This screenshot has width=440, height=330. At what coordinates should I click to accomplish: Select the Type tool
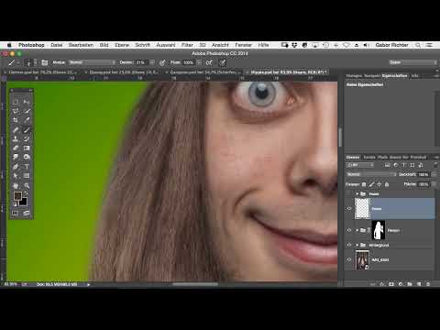pos(27,167)
